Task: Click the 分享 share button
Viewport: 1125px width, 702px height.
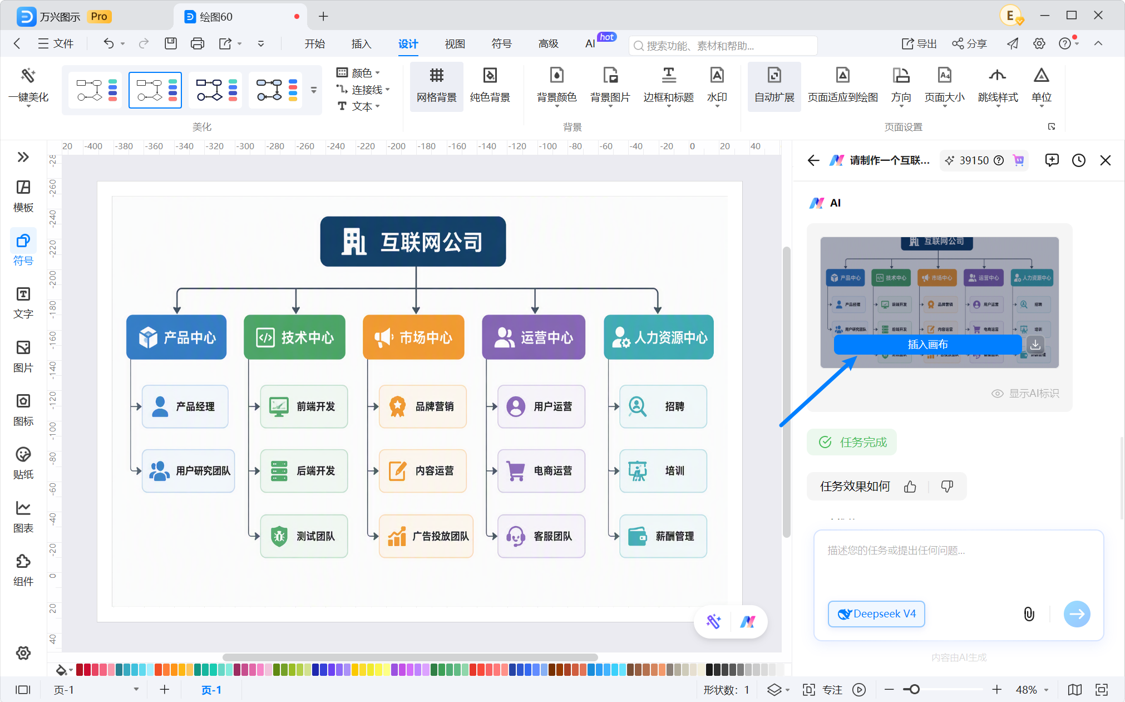Action: point(969,43)
